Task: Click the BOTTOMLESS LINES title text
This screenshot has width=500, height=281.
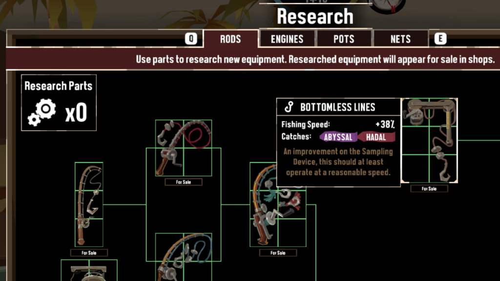Action: click(338, 107)
